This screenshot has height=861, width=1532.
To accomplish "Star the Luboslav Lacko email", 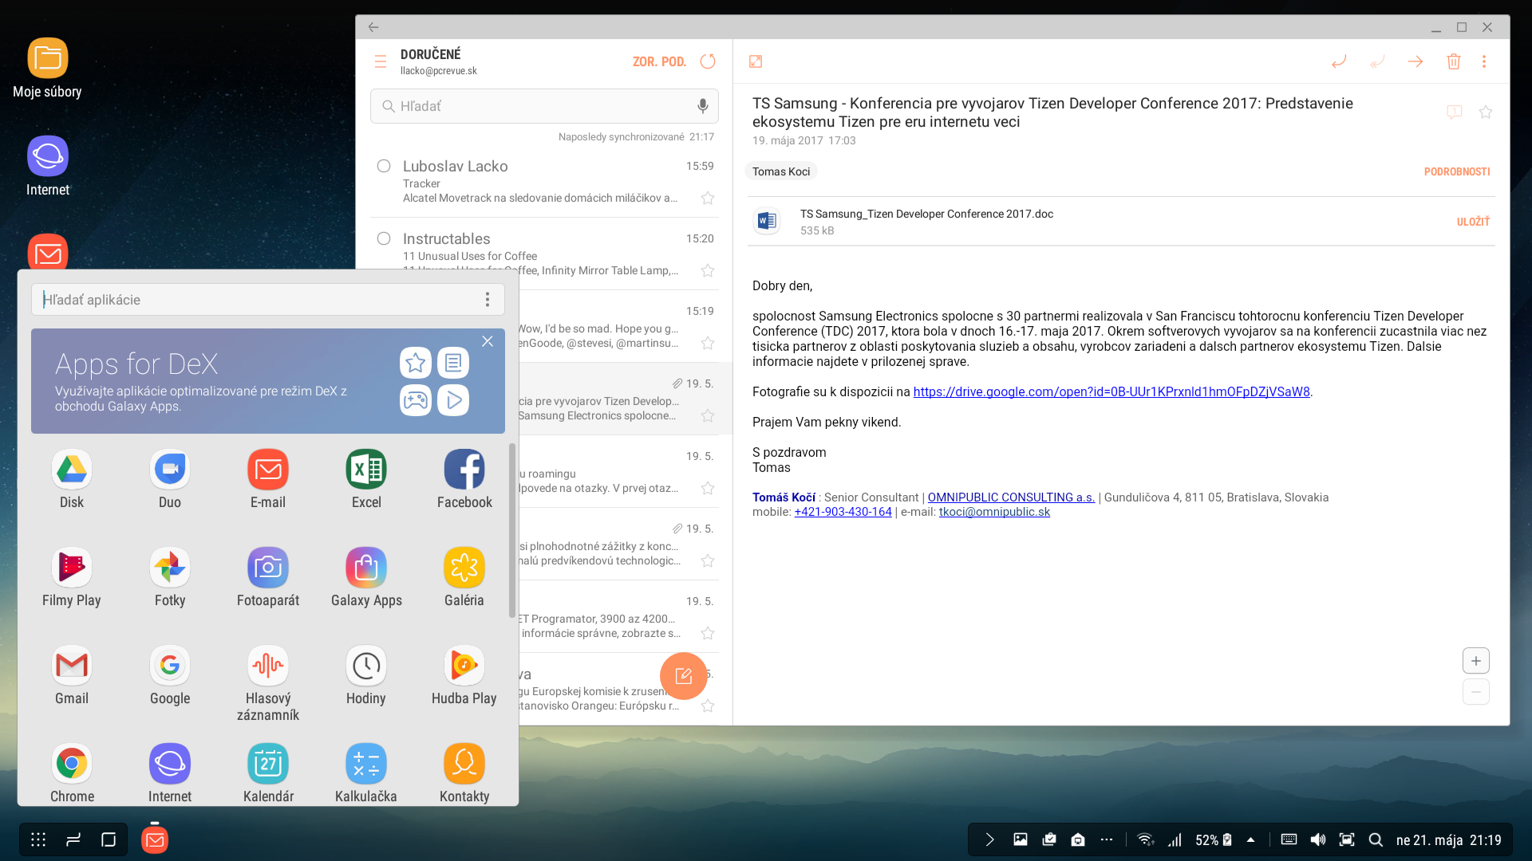I will (708, 198).
